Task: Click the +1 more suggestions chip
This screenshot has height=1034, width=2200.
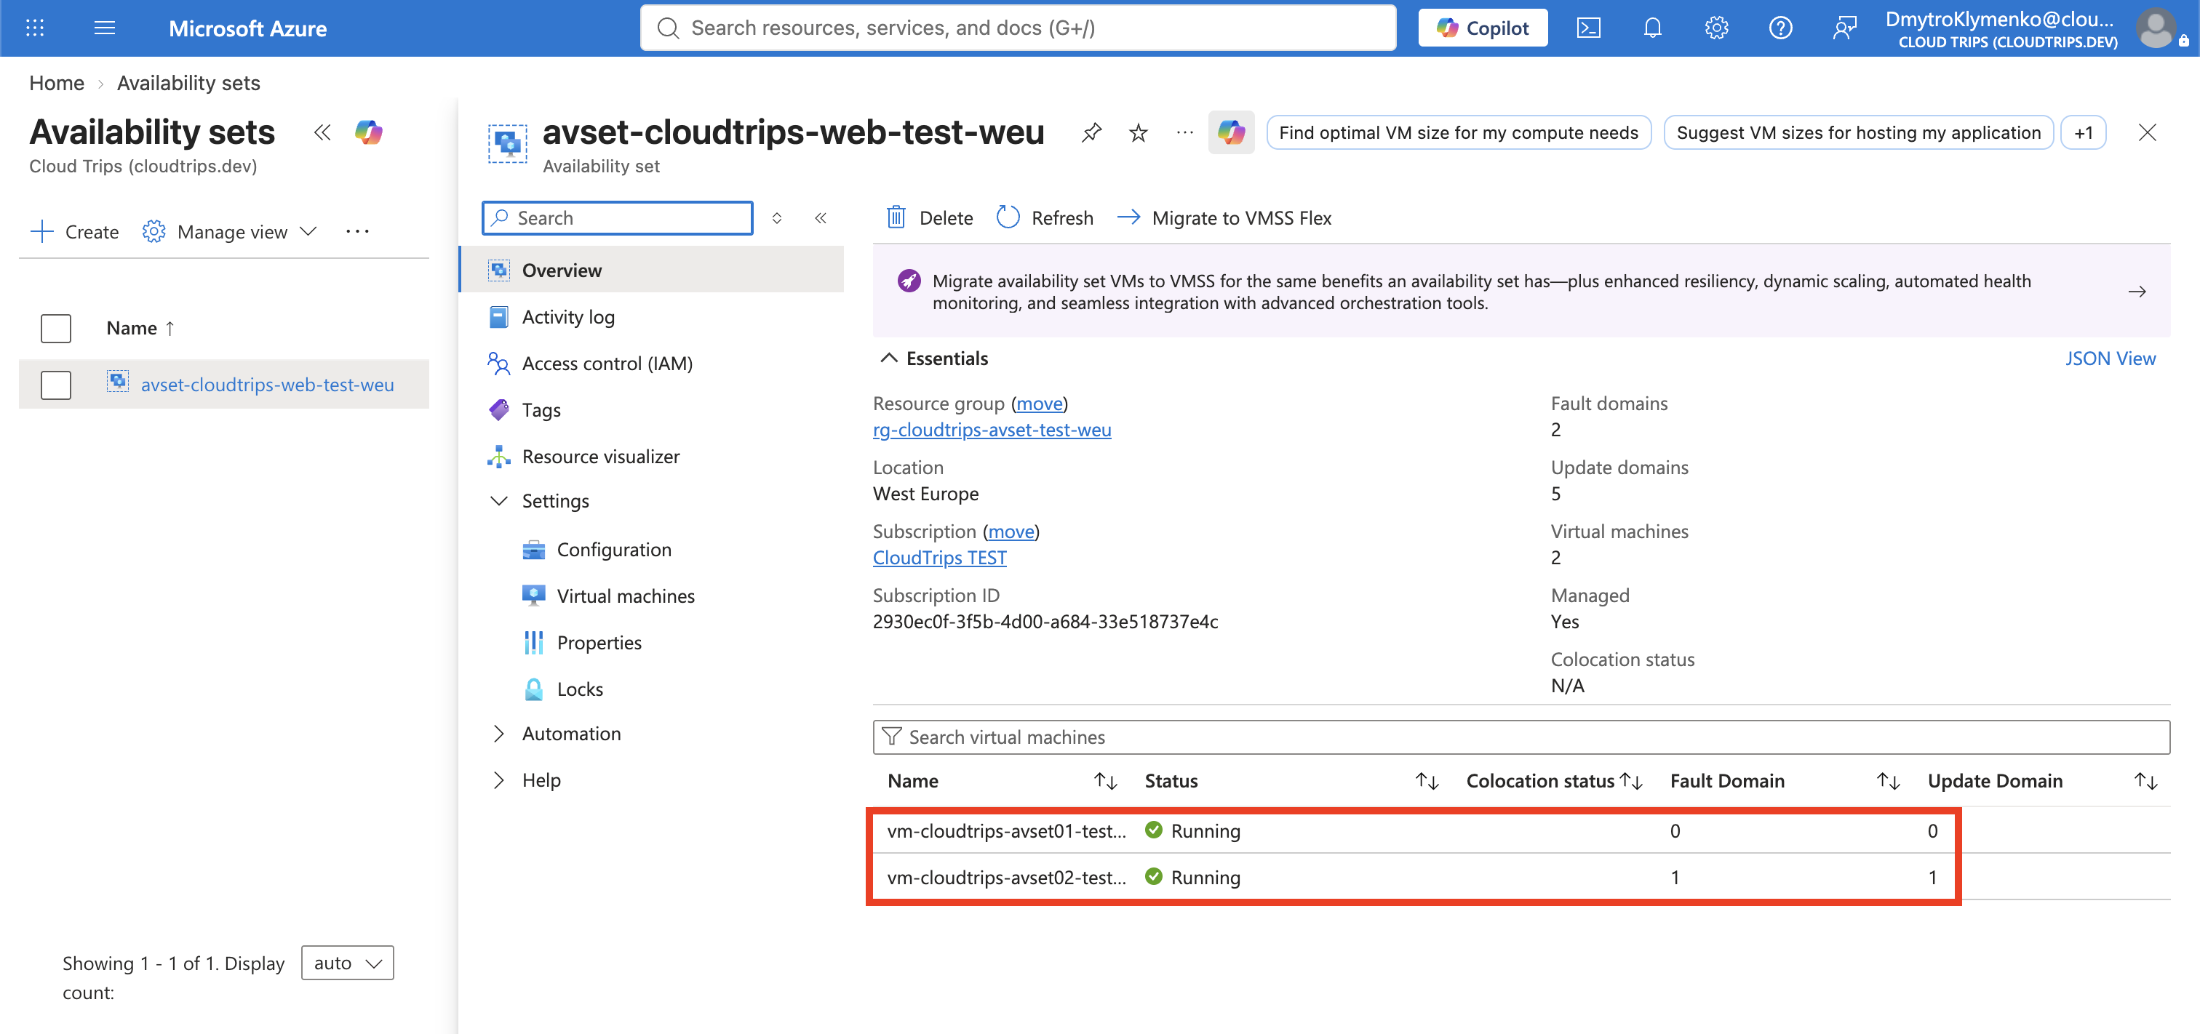Action: point(2083,132)
